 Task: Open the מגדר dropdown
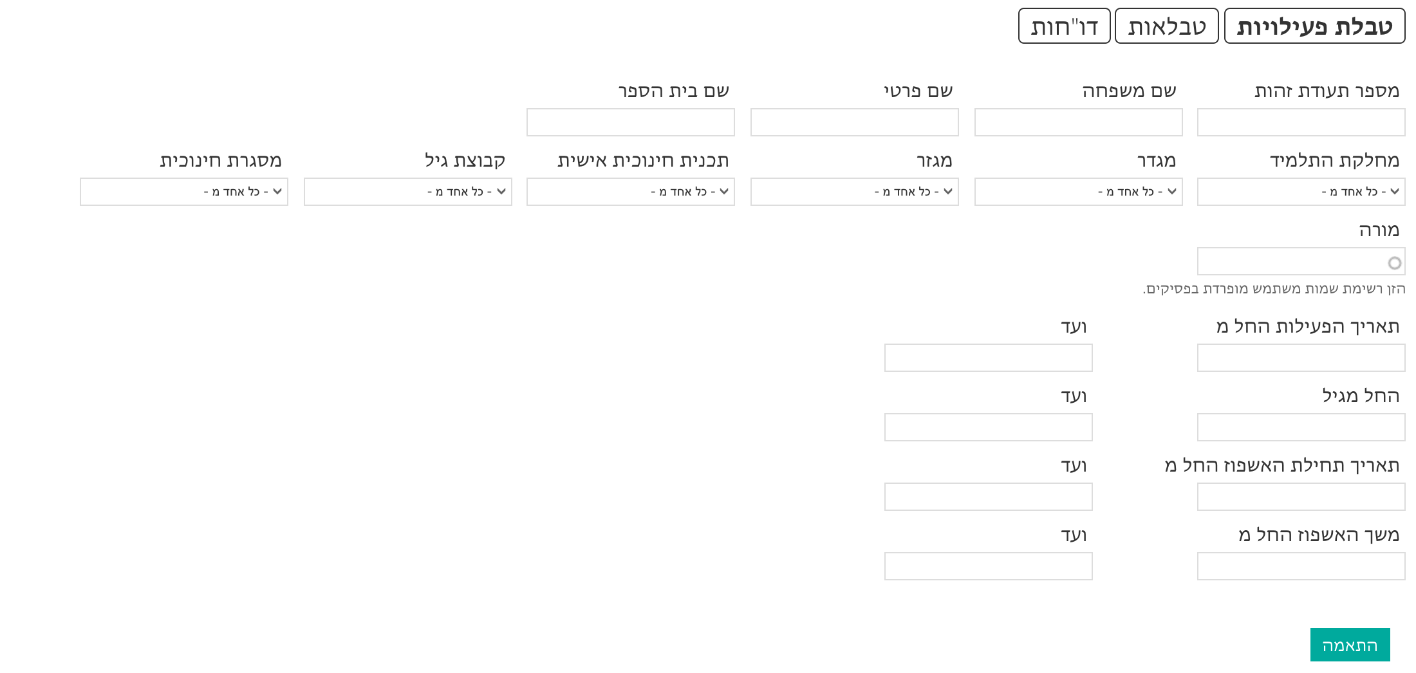click(1078, 192)
